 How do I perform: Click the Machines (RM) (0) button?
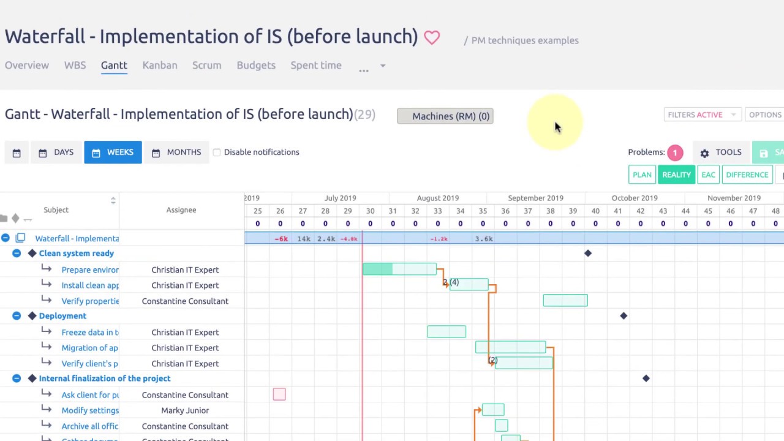click(445, 116)
